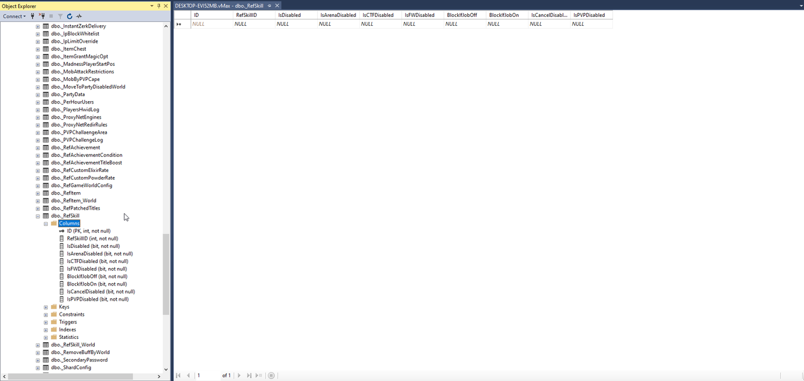Click the circular stop query icon in navigator
This screenshot has height=381, width=804.
pyautogui.click(x=271, y=375)
